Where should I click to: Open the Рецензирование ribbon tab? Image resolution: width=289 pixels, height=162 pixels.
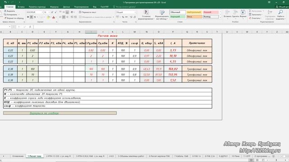(81, 7)
